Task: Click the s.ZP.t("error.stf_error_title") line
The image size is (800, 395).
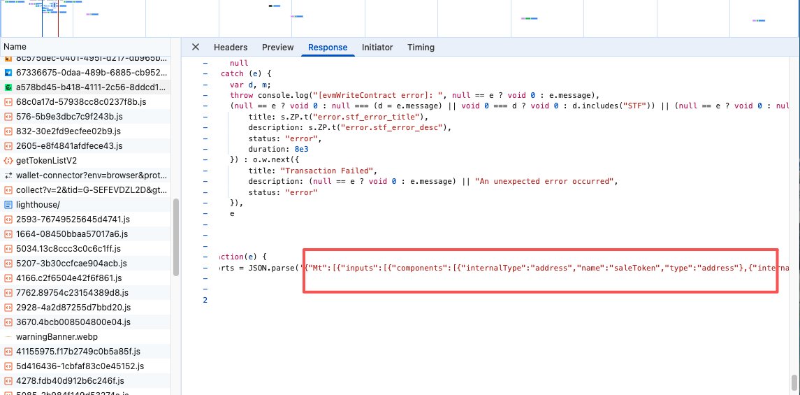Action: (340, 117)
